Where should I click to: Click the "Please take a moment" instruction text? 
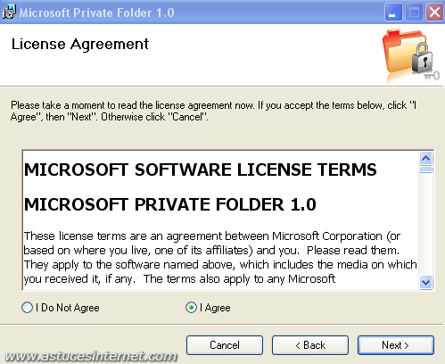pyautogui.click(x=213, y=111)
